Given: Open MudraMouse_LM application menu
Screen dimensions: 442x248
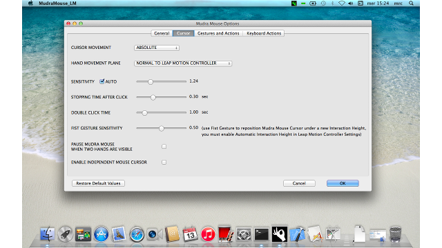Looking at the screenshot, I should (x=57, y=3).
